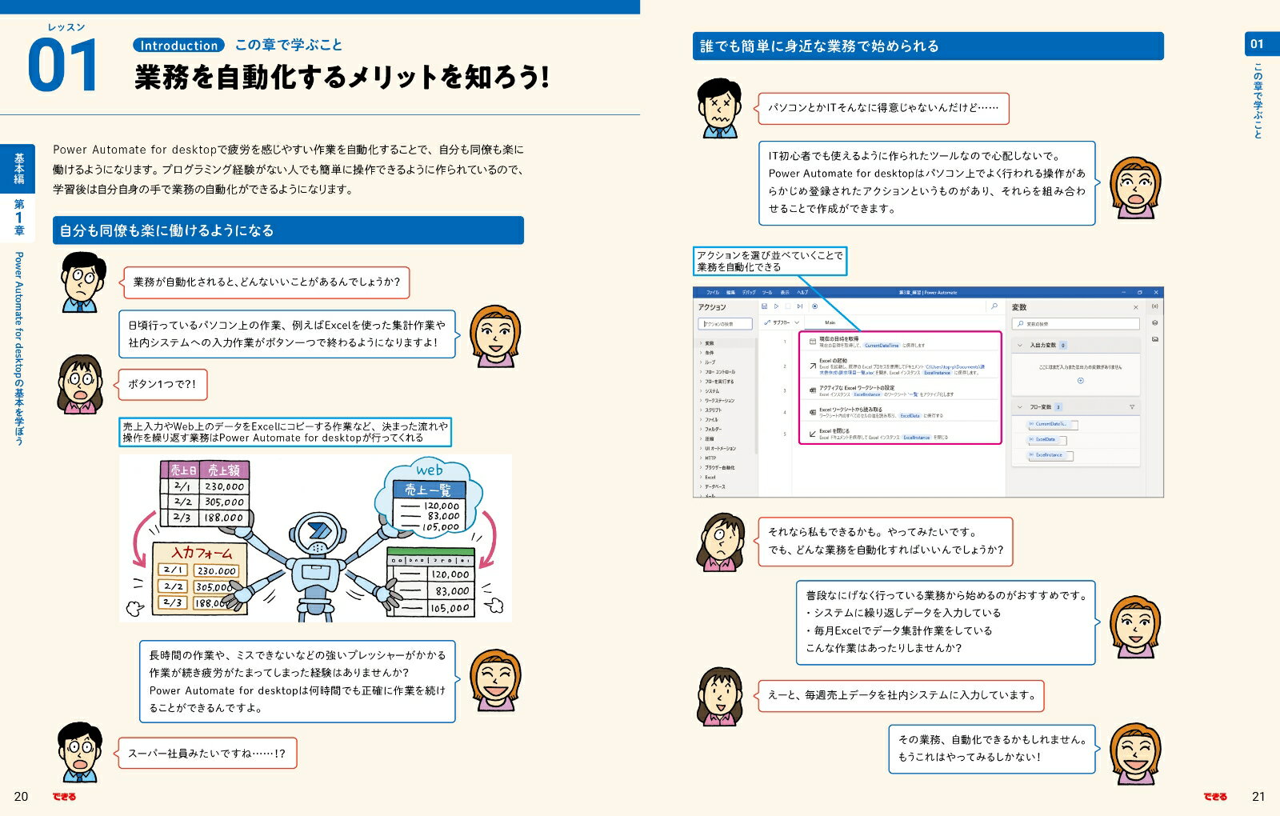This screenshot has height=816, width=1280.
Task: Collapse the 入出力変数 section
Action: [1019, 345]
